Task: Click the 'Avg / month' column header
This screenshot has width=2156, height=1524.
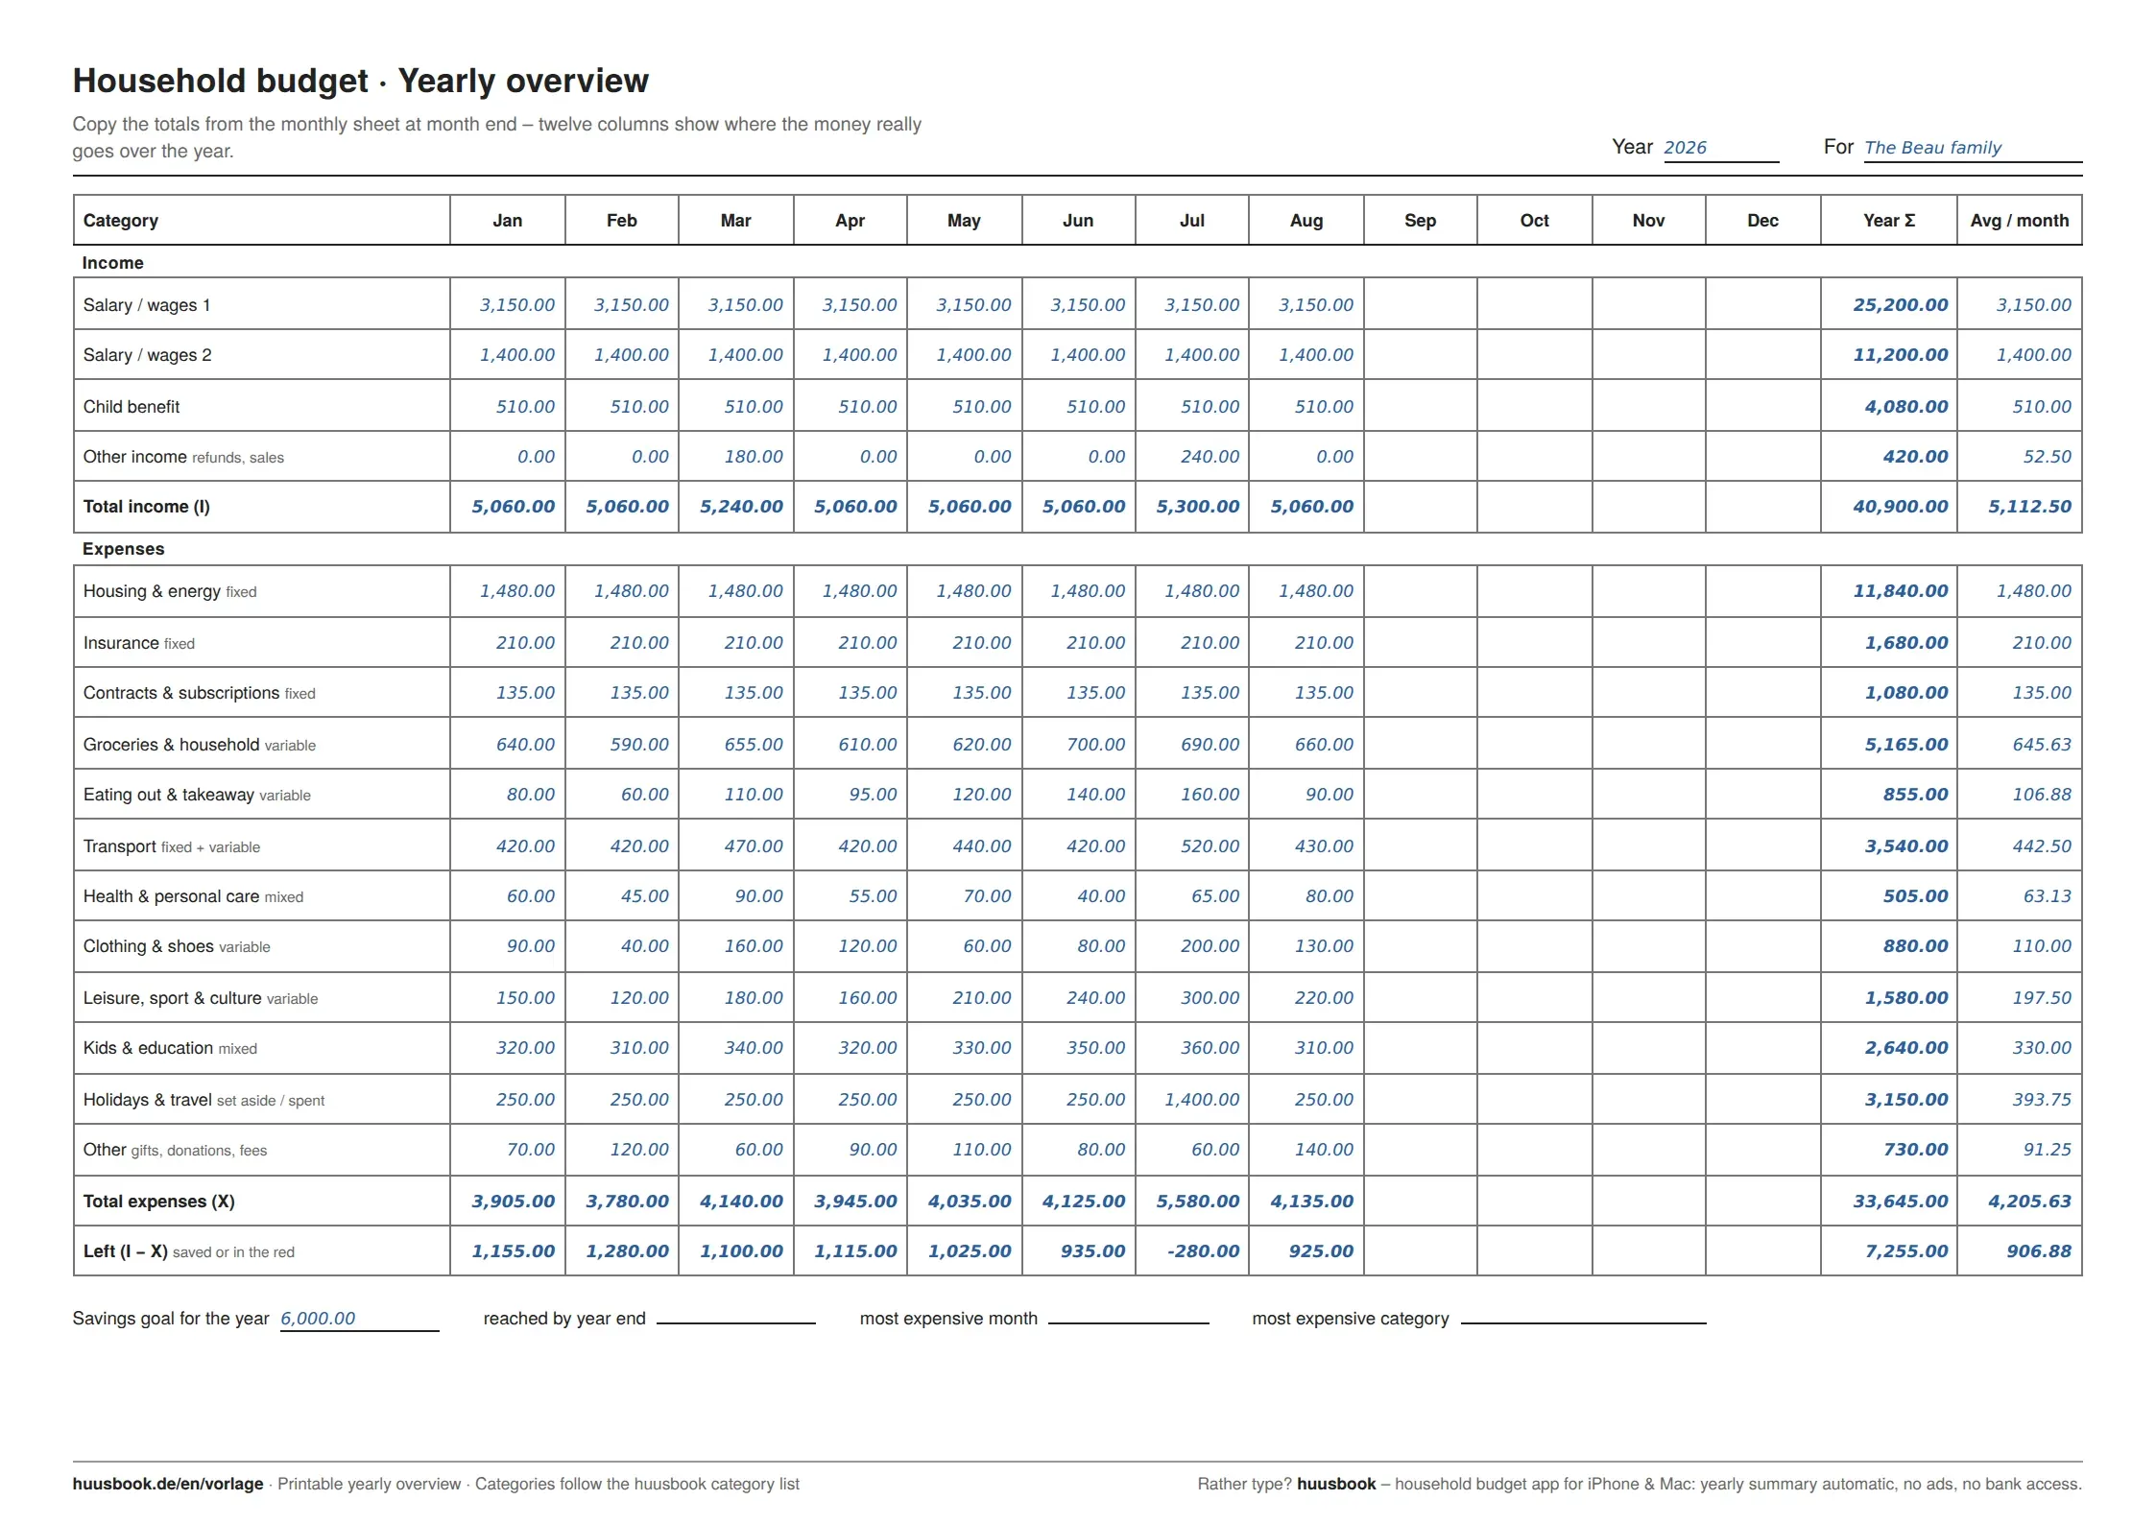Action: point(2020,221)
